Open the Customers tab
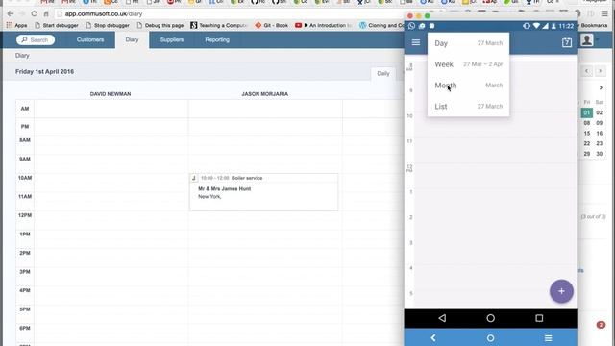Screen dimensions: 615x346 click(90, 39)
